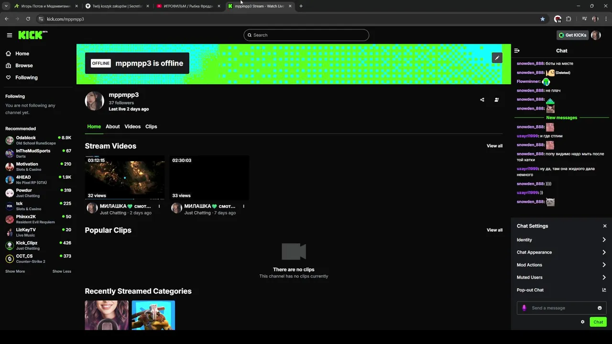Open LizKayTV recommended channel
This screenshot has width=612, height=344.
tap(38, 232)
